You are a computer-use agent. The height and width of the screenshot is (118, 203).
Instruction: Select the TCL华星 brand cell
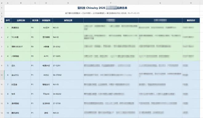(21, 37)
